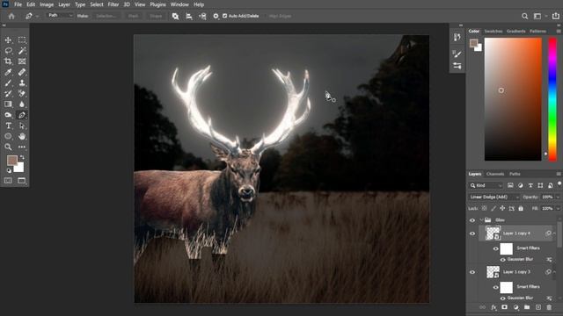The width and height of the screenshot is (563, 316).
Task: Select the Move tool
Action: tap(8, 40)
